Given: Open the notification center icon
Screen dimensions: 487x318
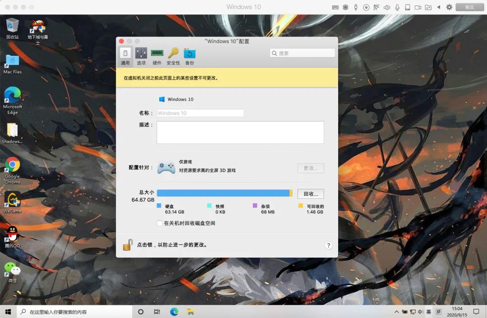Looking at the screenshot, I should [x=477, y=312].
